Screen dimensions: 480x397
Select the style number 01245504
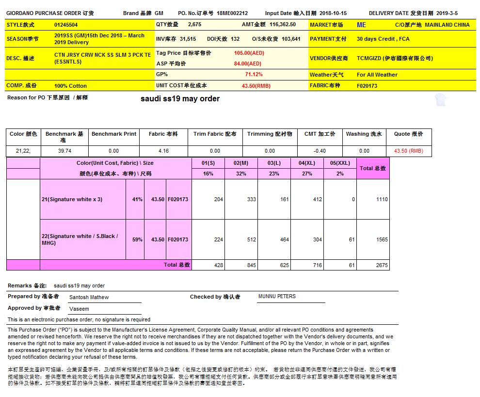66,24
